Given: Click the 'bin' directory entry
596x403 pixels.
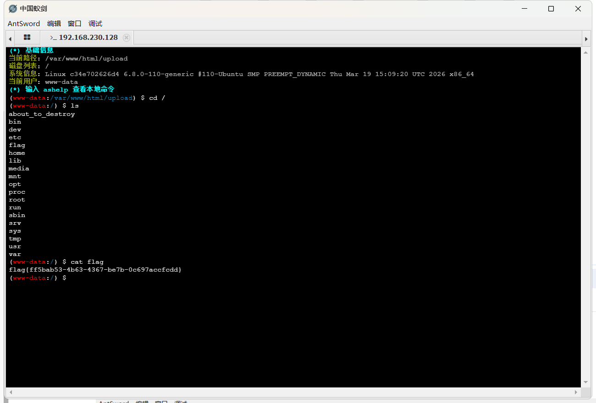Looking at the screenshot, I should [15, 122].
